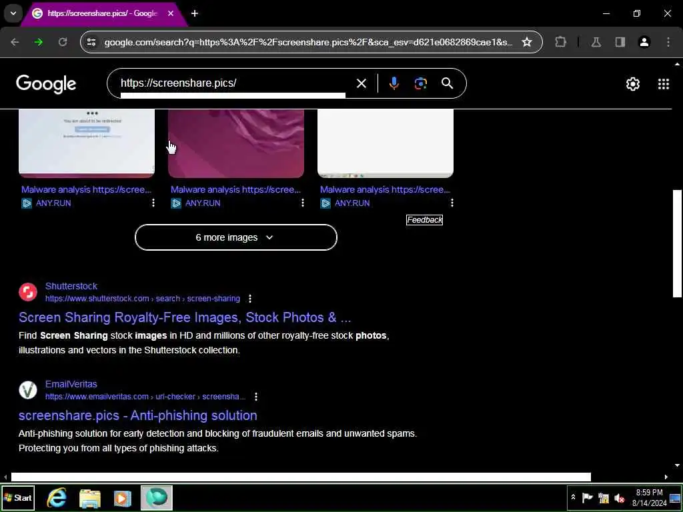Bookmark this page with the star

pyautogui.click(x=527, y=42)
